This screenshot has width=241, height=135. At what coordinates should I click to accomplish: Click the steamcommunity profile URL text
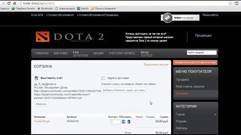pos(67,91)
